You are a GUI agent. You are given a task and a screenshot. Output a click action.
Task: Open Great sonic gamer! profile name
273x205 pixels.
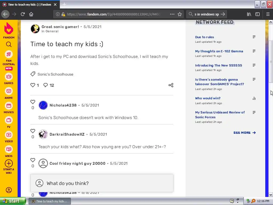(60, 27)
